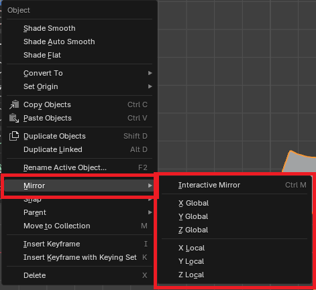The image size is (316, 290).
Task: Click the Copy Objects clipboard icon
Action: [x=14, y=104]
